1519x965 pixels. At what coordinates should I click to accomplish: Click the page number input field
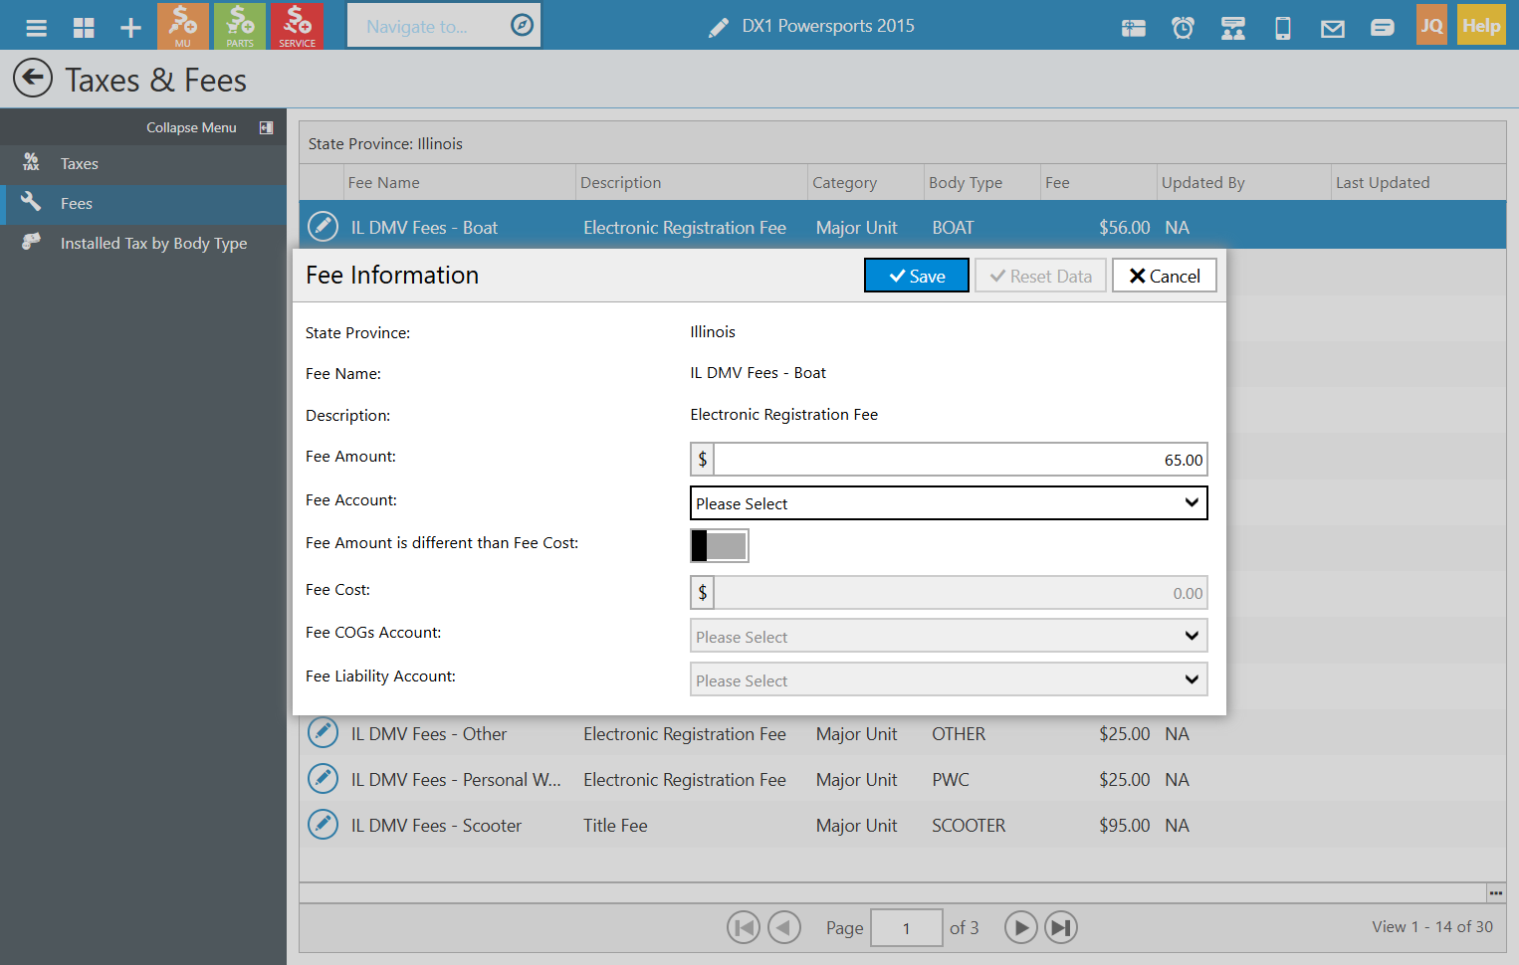(x=907, y=927)
